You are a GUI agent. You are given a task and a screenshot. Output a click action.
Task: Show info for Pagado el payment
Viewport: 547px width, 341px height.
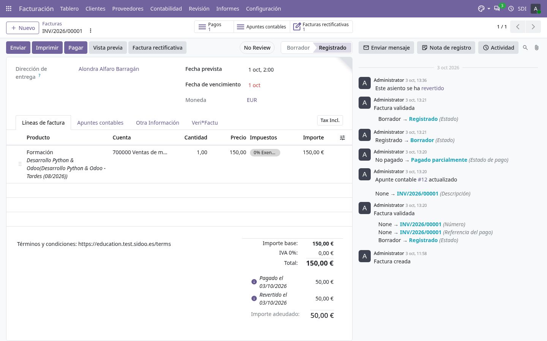tap(254, 282)
